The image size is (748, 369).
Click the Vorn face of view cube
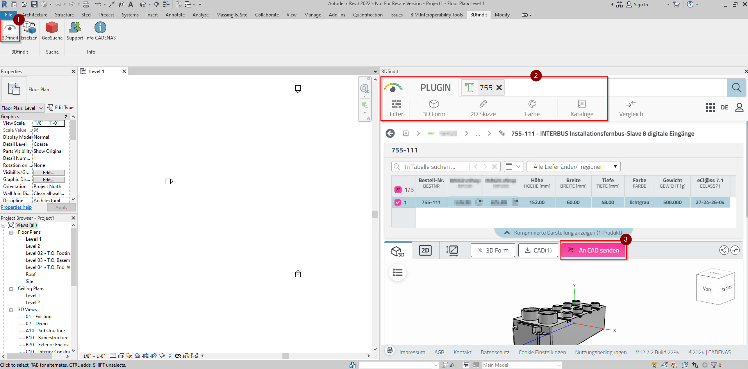click(x=707, y=289)
